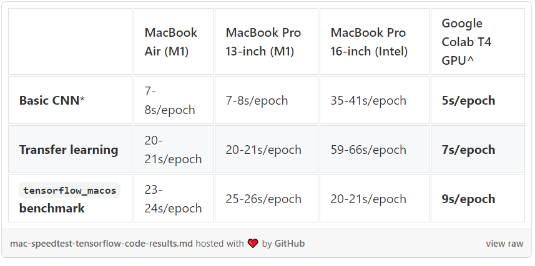Select the MacBook Pro 13-inch (M1) header

pos(267,42)
